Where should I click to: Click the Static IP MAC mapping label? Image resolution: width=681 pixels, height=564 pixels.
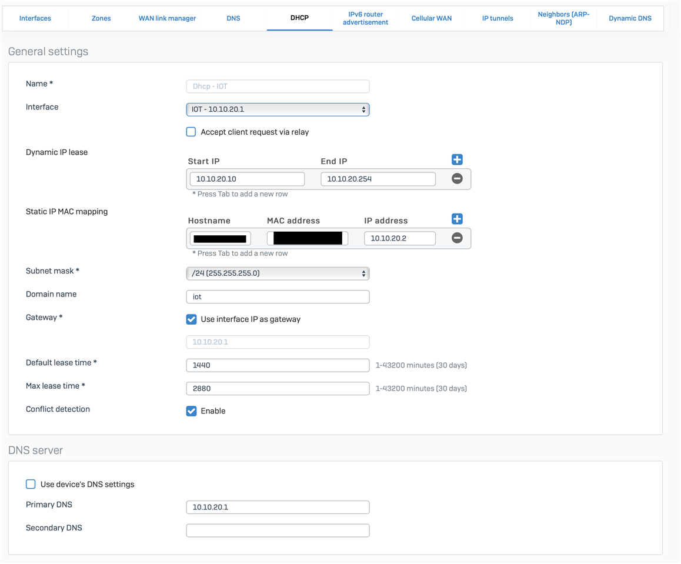tap(67, 212)
